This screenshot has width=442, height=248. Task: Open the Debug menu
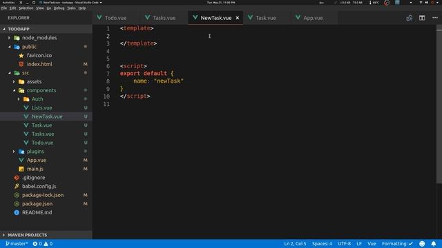click(x=59, y=8)
